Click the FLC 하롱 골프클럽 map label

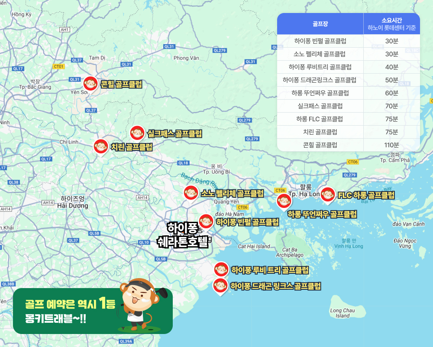(x=366, y=195)
